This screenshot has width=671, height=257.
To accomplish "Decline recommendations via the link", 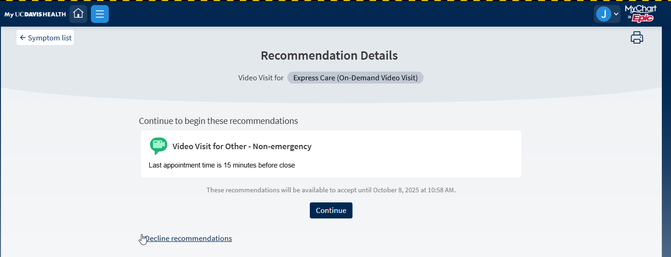I will (x=188, y=239).
